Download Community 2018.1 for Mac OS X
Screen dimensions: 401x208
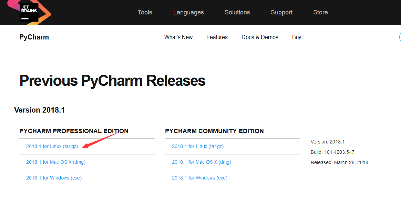[x=202, y=162]
